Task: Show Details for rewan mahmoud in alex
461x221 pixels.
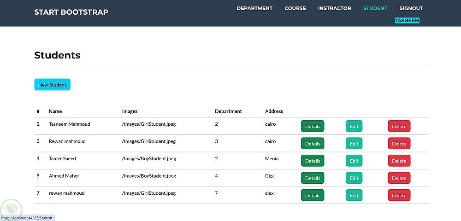Action: [312, 196]
